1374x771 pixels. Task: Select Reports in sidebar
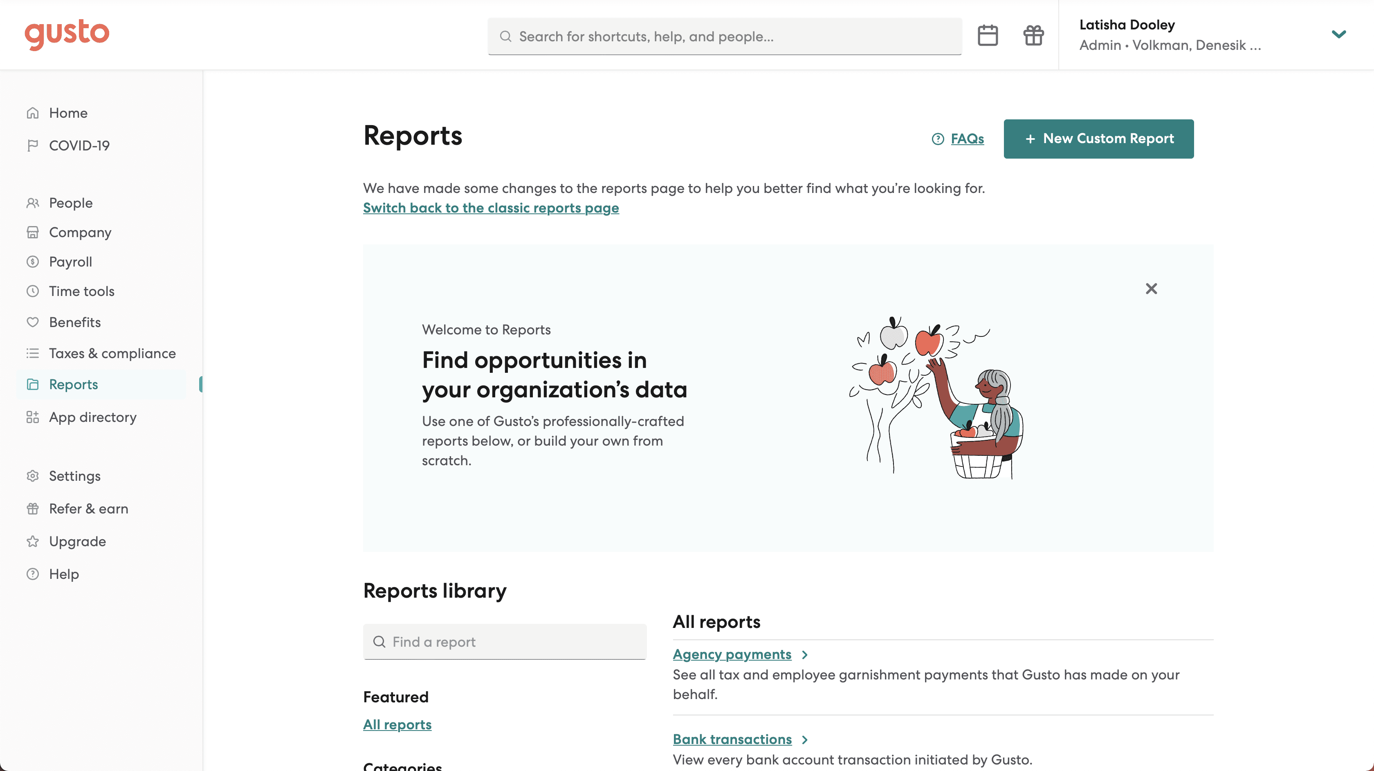(73, 384)
